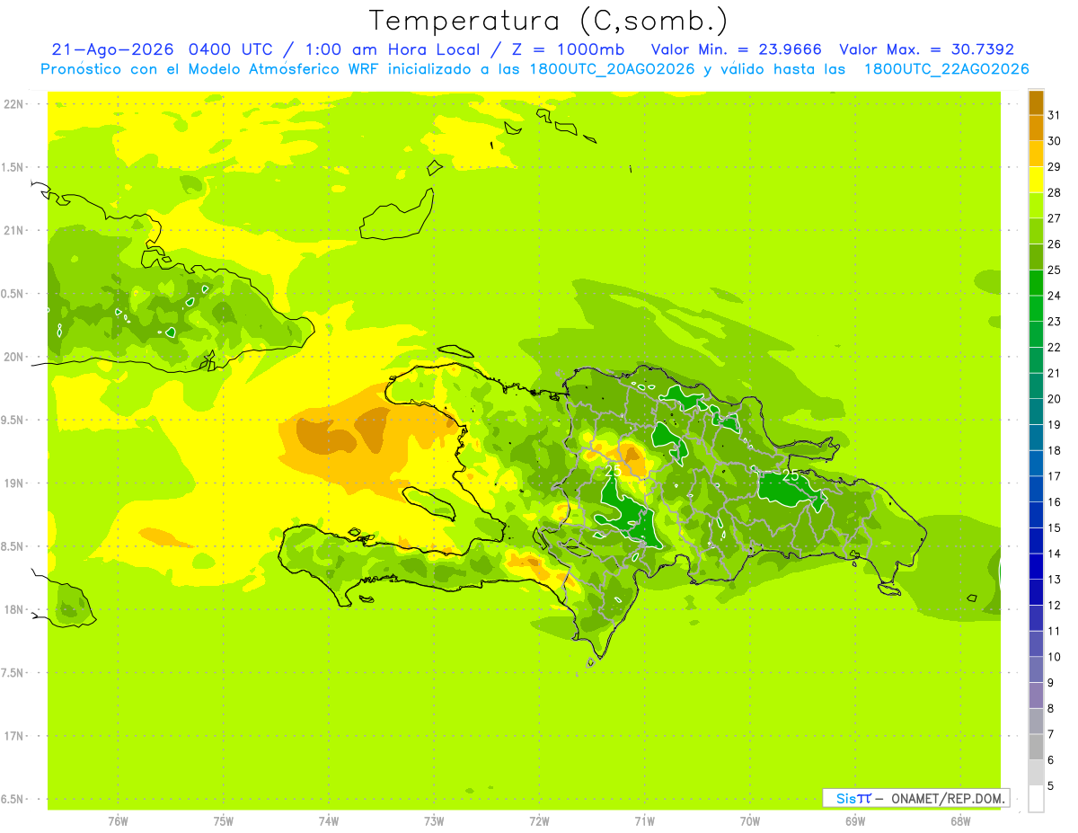Click color scale value 14
1078x833 pixels.
tap(1054, 554)
